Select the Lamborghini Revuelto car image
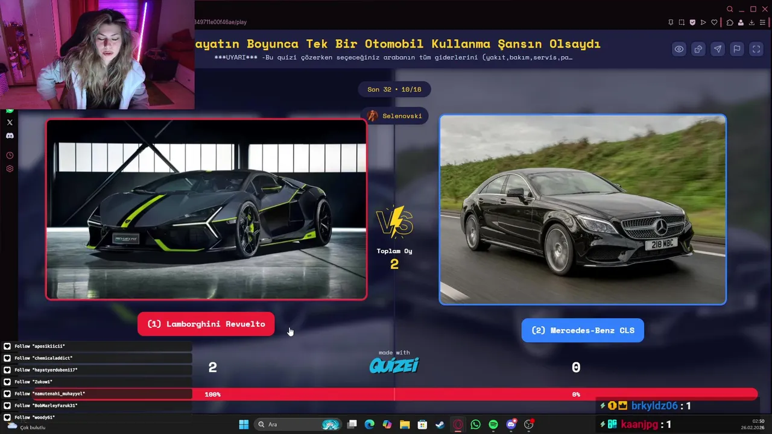The image size is (772, 434). [206, 209]
